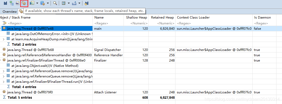Select the learn.ma.AcquireHeapDump.main frame row
This screenshot has width=282, height=104.
pos(138,39)
